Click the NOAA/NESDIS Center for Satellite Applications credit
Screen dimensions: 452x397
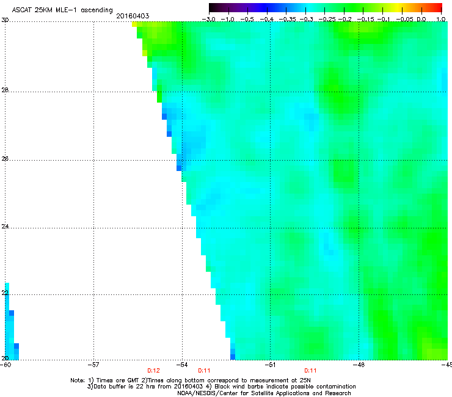[264, 393]
